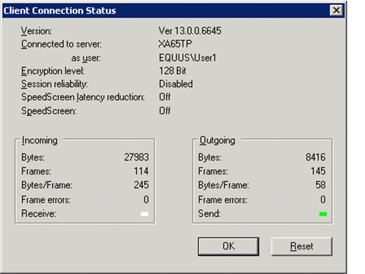Click the user name EQUUS\User1
The height and width of the screenshot is (274, 365).
tap(187, 58)
